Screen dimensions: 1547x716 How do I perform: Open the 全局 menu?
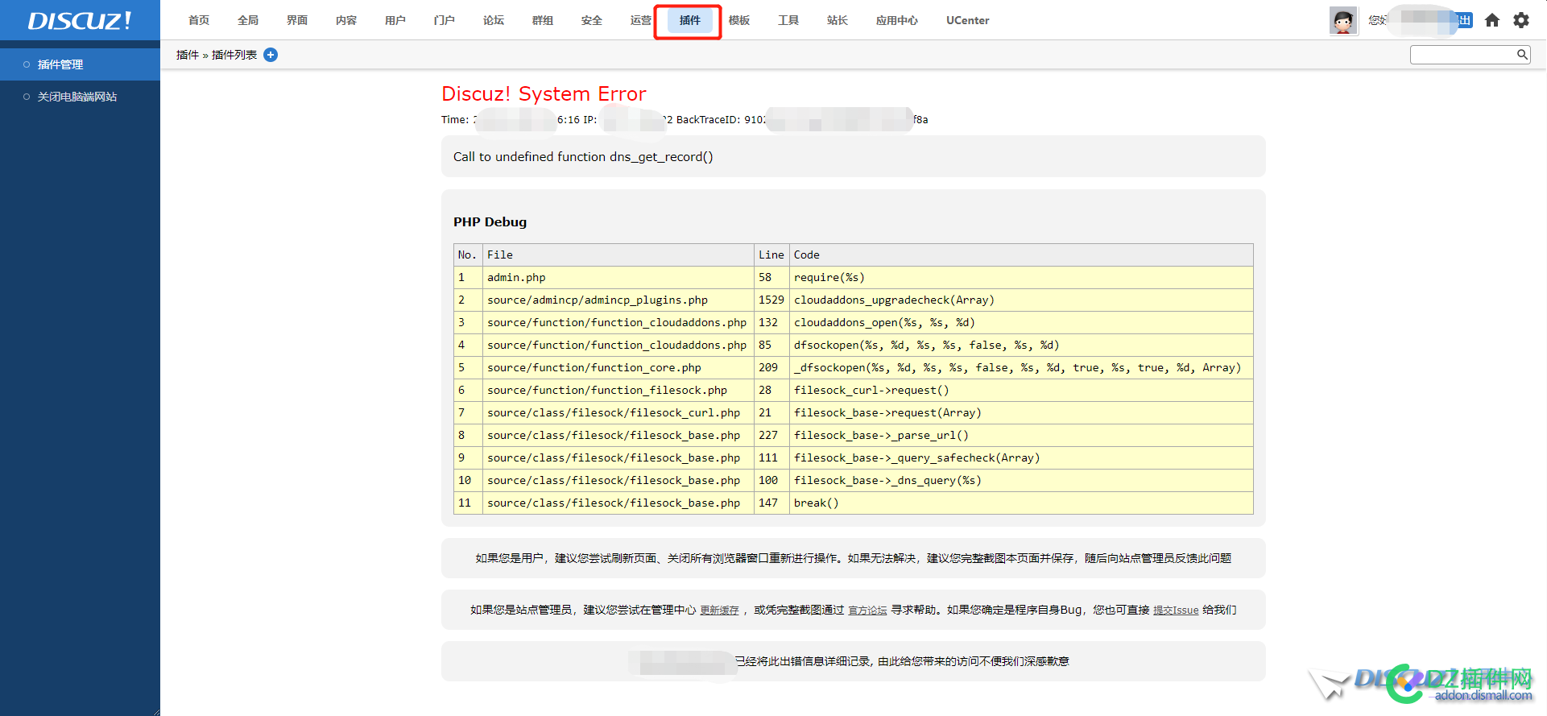[x=248, y=20]
